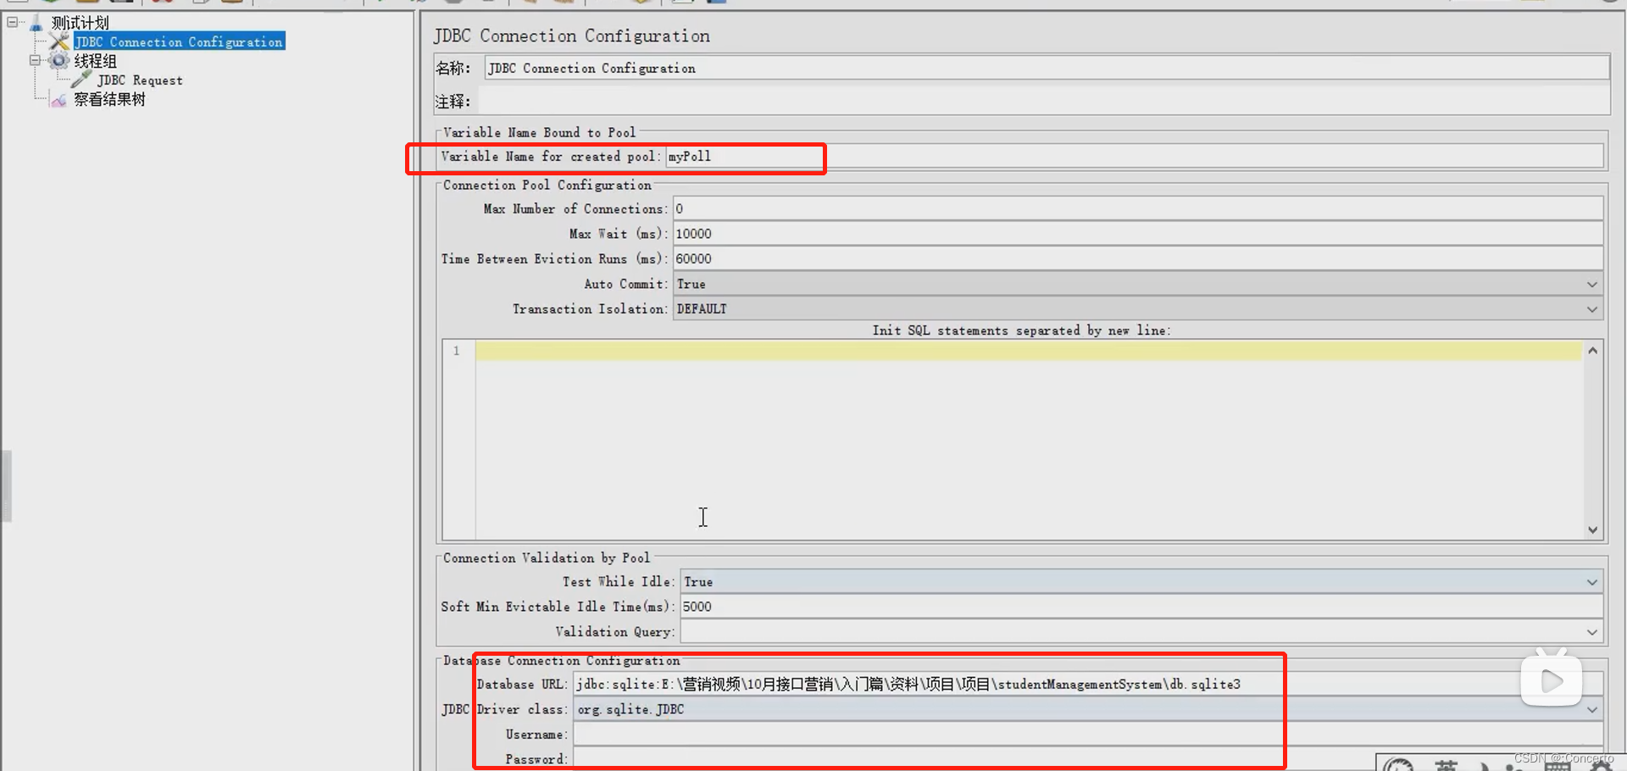Open the Validation Query dropdown
Screen dimensions: 1627x771
pyautogui.click(x=1141, y=632)
